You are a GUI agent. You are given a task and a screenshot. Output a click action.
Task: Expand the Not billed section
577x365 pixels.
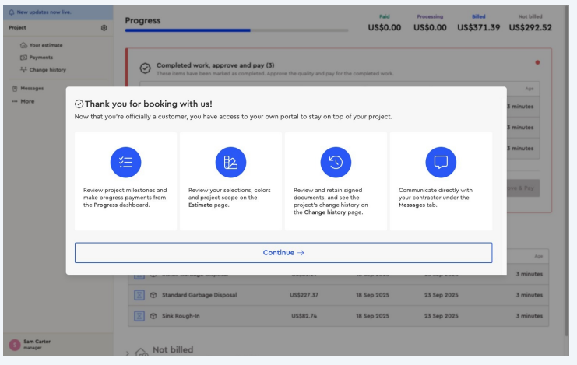(128, 353)
